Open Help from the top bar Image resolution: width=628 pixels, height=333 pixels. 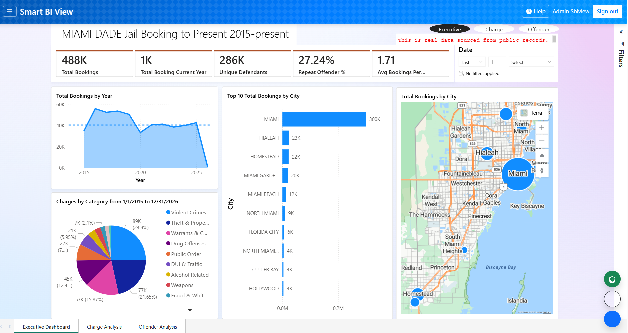tap(535, 11)
